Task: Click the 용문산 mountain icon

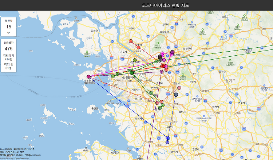Action: [230, 60]
